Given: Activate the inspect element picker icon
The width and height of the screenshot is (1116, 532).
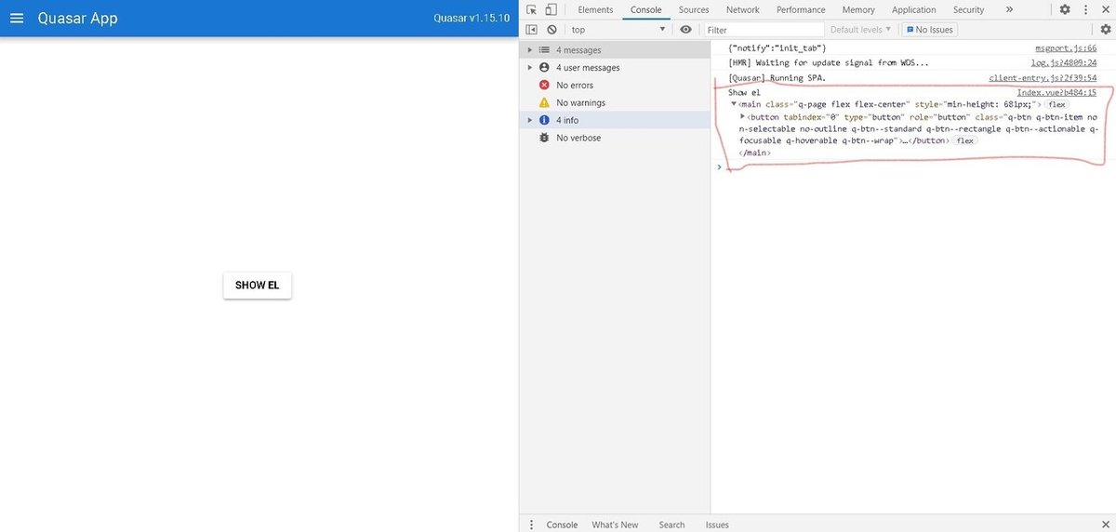Looking at the screenshot, I should click(531, 9).
